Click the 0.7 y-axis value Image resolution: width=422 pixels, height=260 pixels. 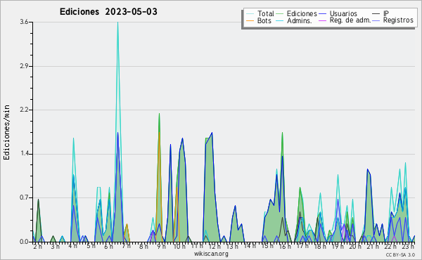point(24,197)
